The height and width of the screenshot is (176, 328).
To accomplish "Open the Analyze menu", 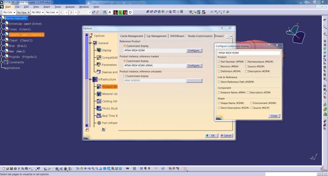I will pyautogui.click(x=70, y=7).
